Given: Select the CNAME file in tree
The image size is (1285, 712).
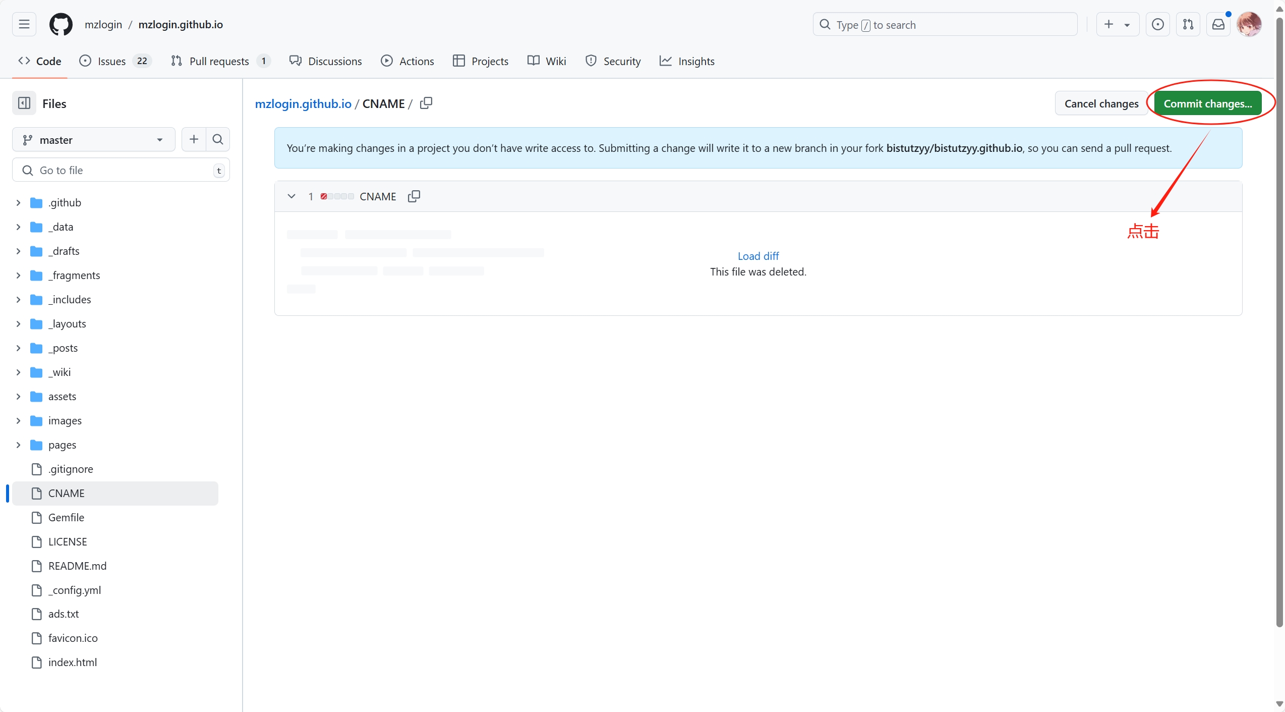Looking at the screenshot, I should pyautogui.click(x=115, y=493).
